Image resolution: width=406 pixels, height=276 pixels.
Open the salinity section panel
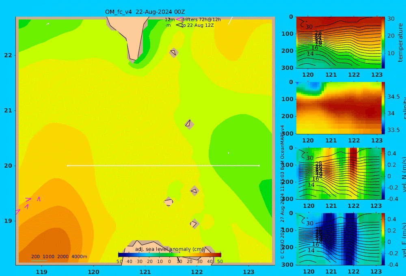[339, 108]
